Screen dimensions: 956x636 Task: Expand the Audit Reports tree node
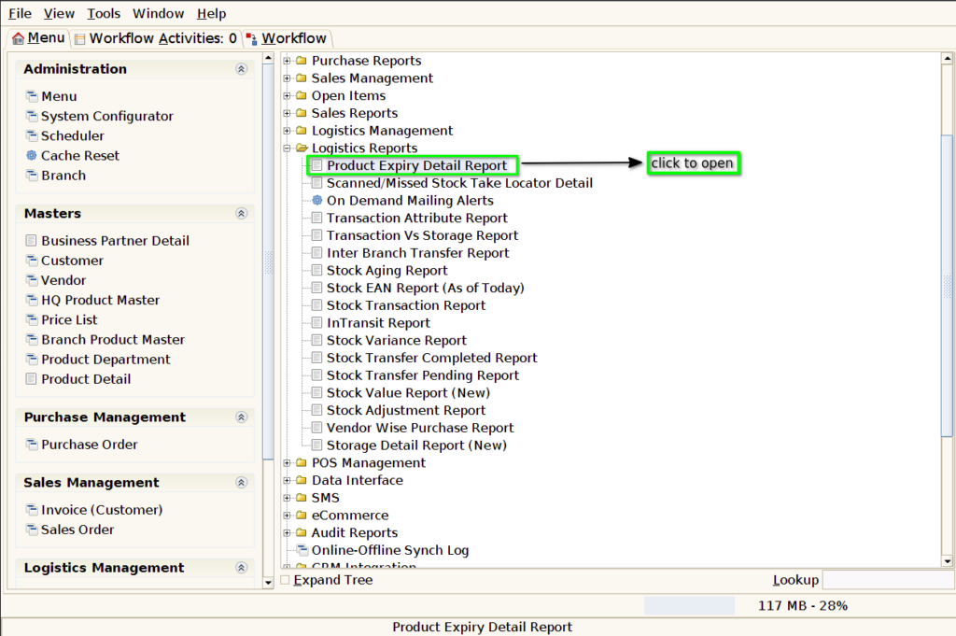[288, 532]
